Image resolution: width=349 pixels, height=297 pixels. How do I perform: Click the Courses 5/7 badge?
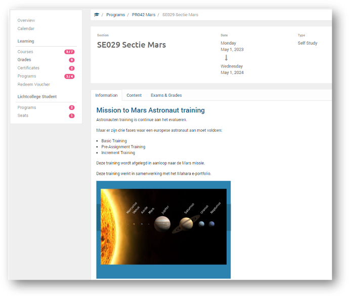pos(69,52)
